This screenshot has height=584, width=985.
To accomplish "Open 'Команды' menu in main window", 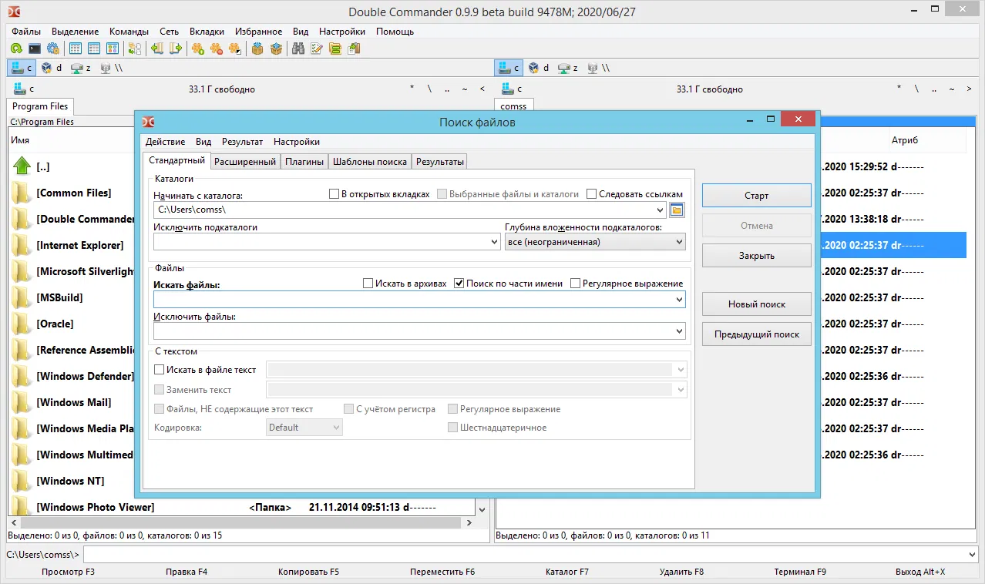I will click(129, 32).
